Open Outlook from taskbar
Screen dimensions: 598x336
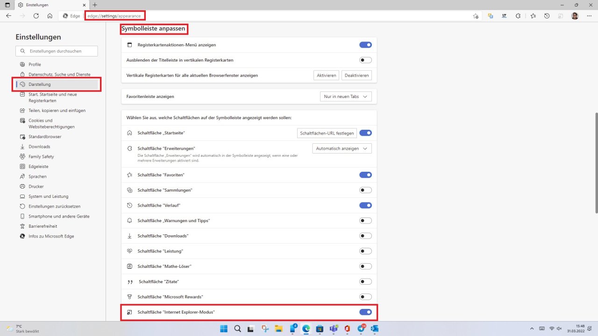coord(374,329)
